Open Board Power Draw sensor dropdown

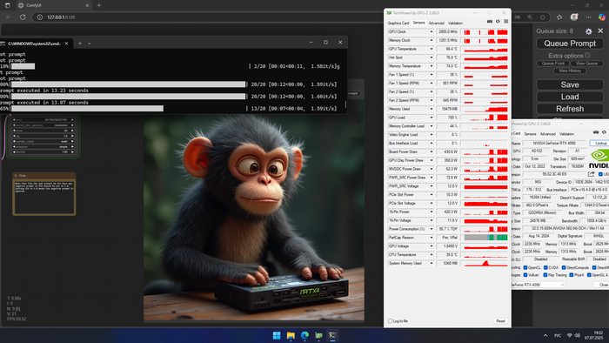(x=432, y=151)
